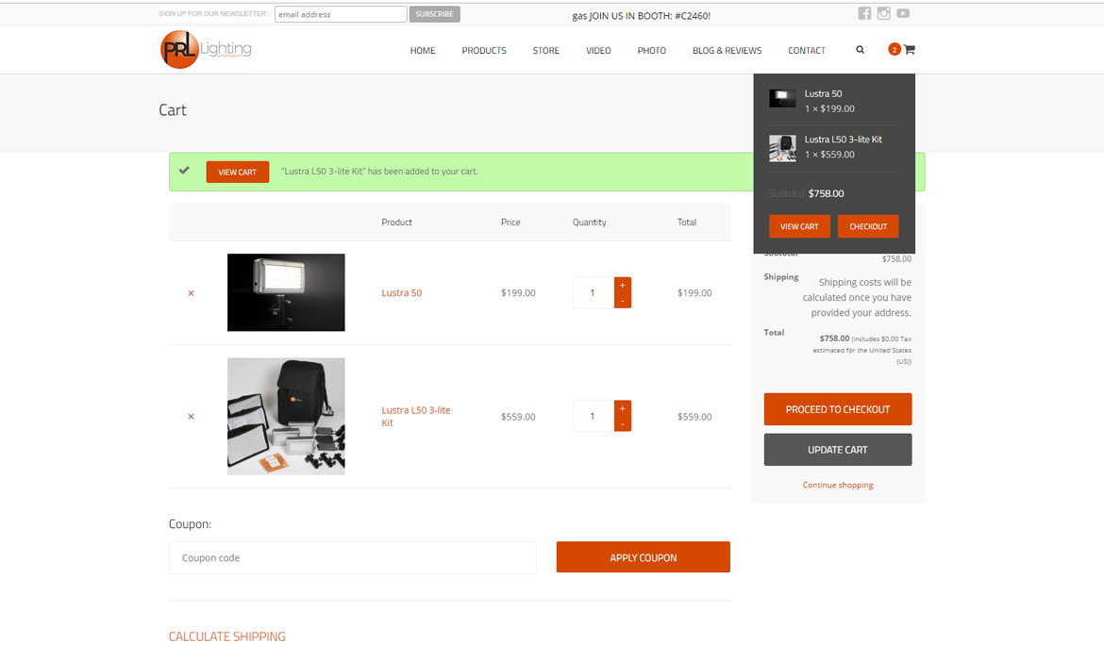The height and width of the screenshot is (660, 1104).
Task: Open the Facebook social icon
Action: click(864, 13)
